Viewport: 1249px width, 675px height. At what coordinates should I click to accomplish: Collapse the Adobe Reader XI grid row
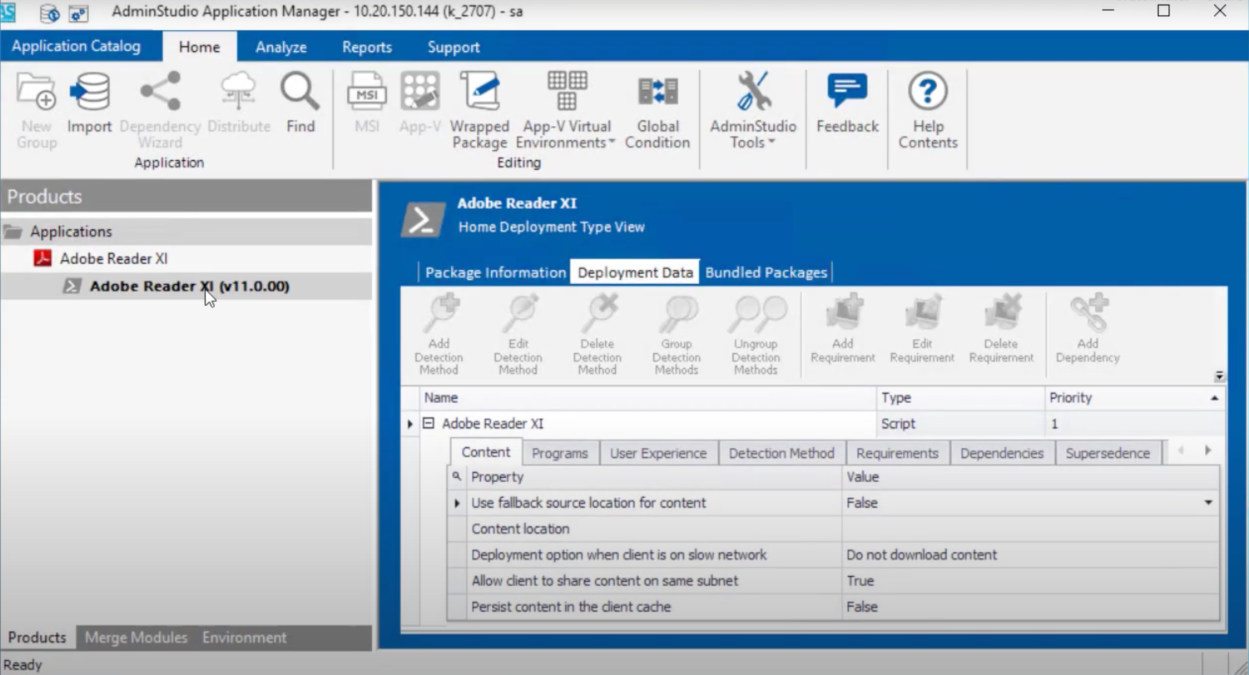428,423
